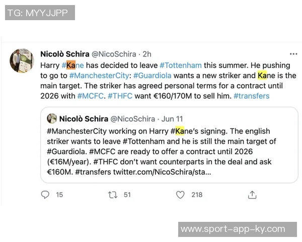Click the reply speech bubble icon
The width and height of the screenshot is (302, 242).
(x=45, y=195)
